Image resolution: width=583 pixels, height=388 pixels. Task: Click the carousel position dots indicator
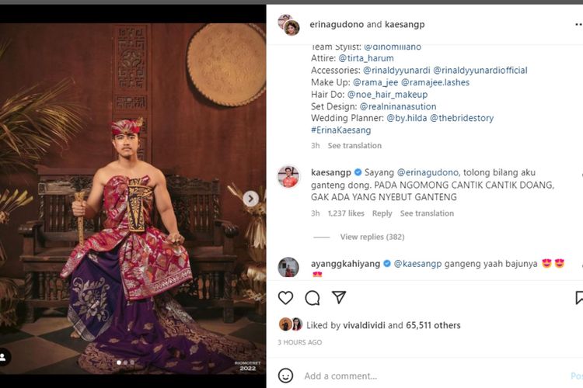pyautogui.click(x=124, y=362)
